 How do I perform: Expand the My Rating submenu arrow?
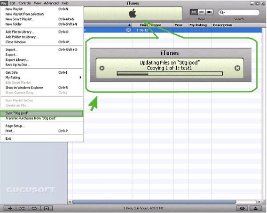pyautogui.click(x=81, y=77)
